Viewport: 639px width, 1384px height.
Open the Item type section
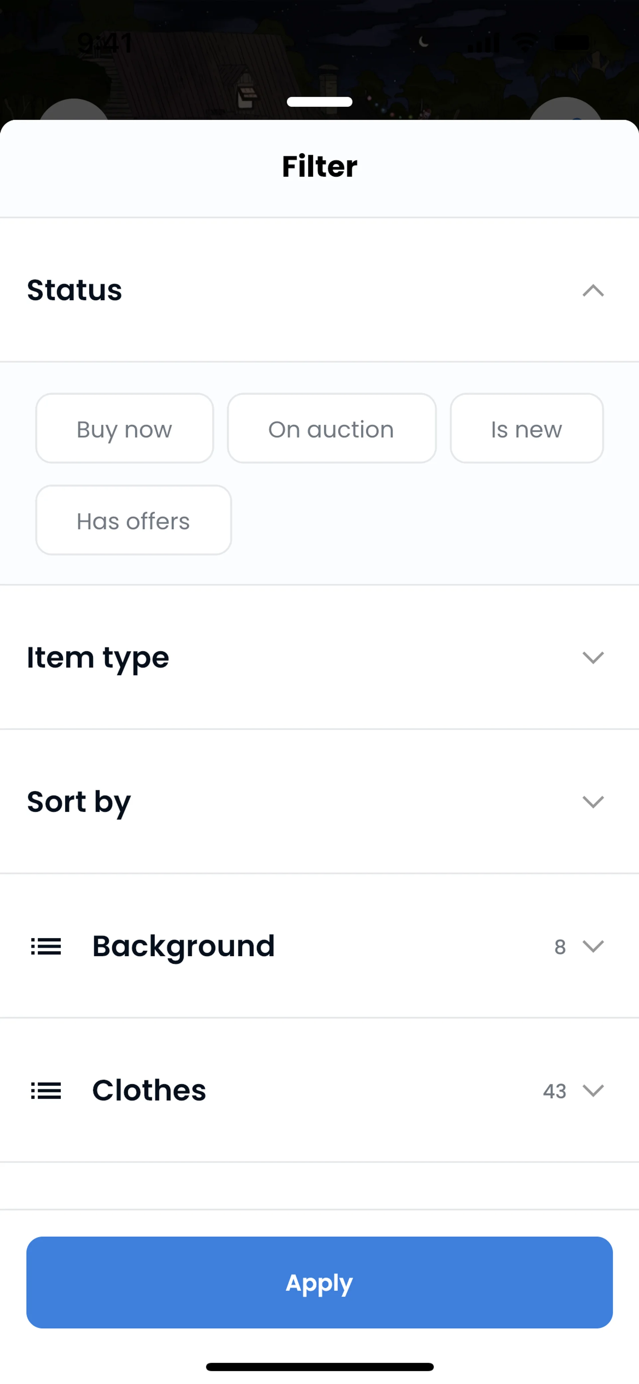point(98,658)
